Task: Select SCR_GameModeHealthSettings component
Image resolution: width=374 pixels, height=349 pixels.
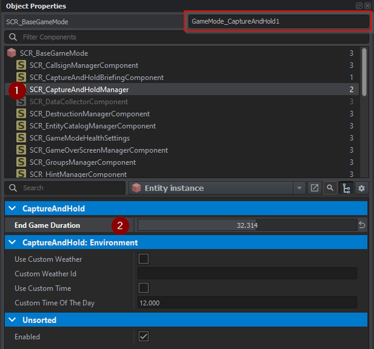Action: (79, 138)
